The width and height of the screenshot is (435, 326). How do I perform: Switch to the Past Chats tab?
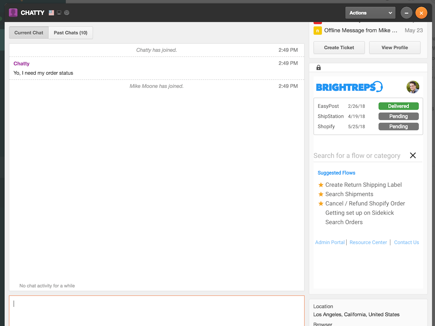pos(71,33)
